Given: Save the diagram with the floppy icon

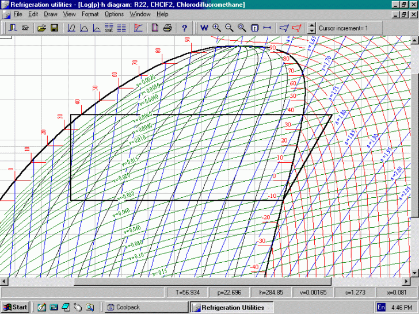Looking at the screenshot, I should [x=54, y=28].
